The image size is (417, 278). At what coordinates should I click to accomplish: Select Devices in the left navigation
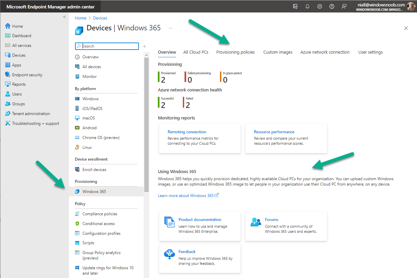(x=15, y=55)
